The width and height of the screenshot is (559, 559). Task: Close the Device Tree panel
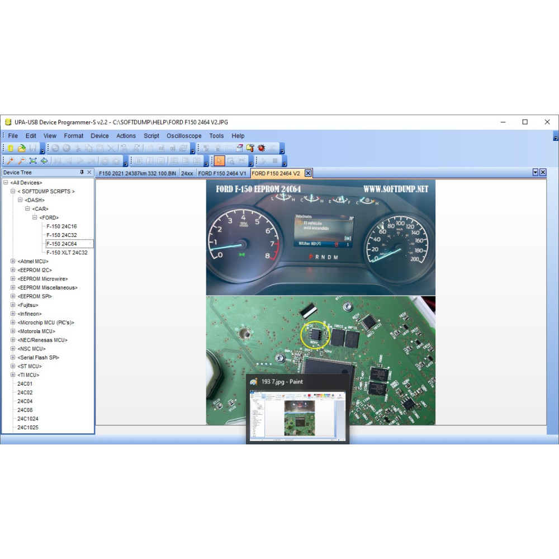coord(89,172)
